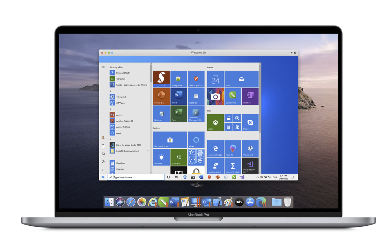The image size is (386, 236).
Task: Open Internet Explorer in the macOS Dock
Action: [x=153, y=202]
